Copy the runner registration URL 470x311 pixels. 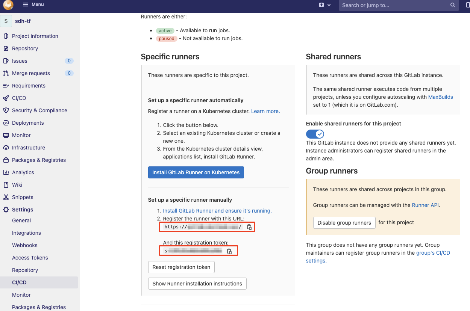click(x=249, y=227)
